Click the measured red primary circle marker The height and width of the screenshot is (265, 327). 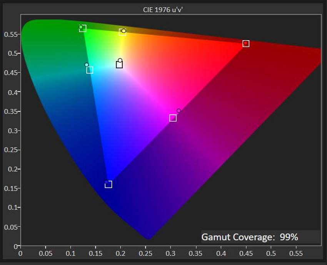click(x=246, y=43)
